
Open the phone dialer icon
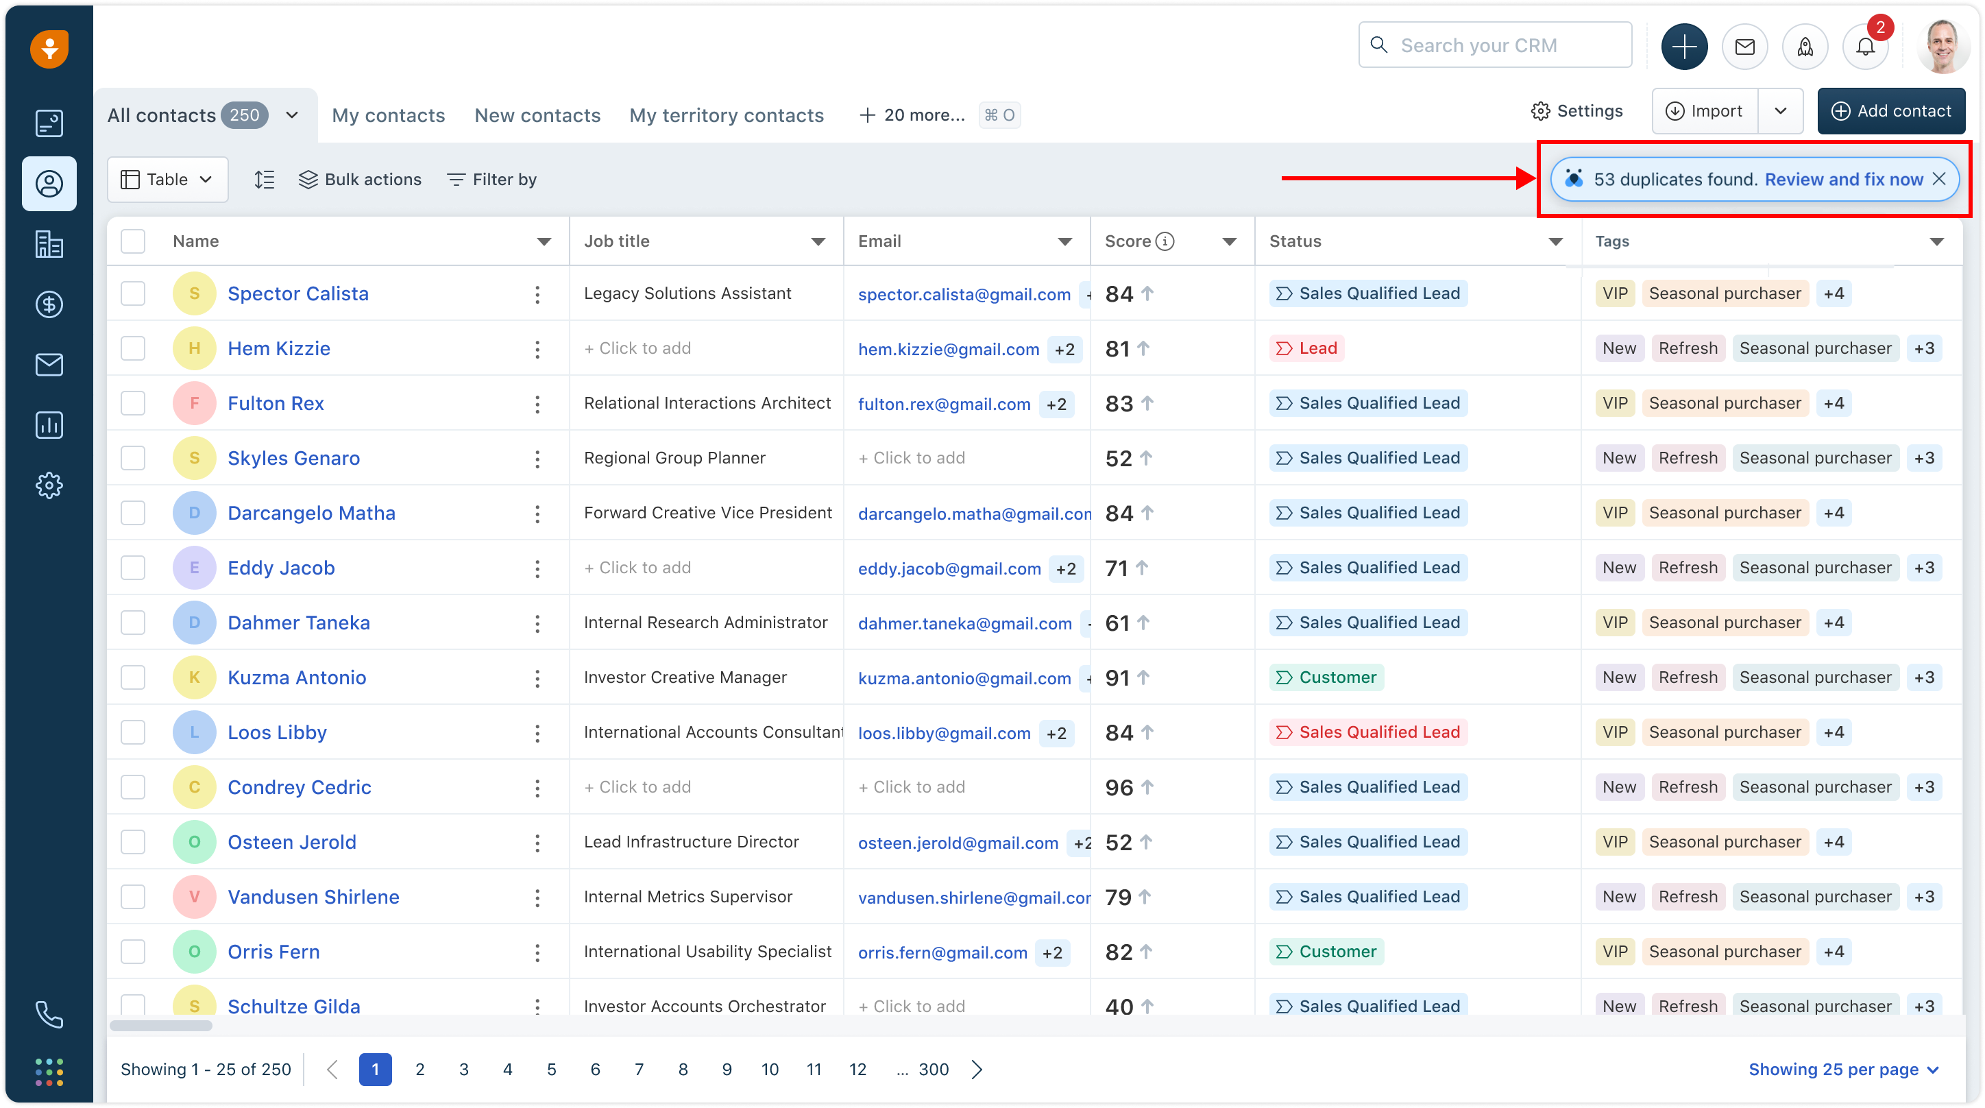[x=49, y=1015]
